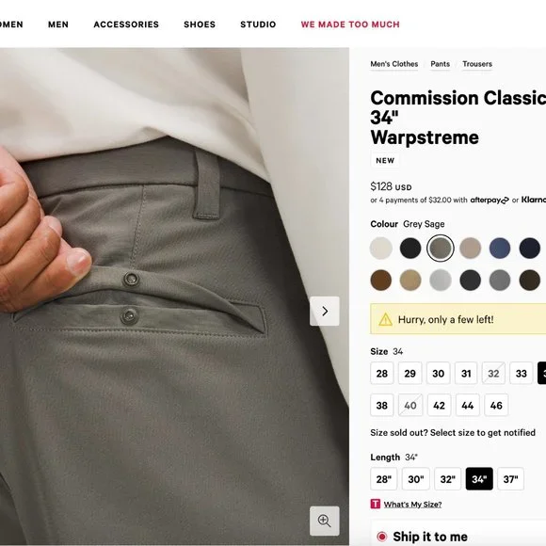Viewport: 546px width, 546px height.
Task: Open the What's My Size link
Action: 412,505
